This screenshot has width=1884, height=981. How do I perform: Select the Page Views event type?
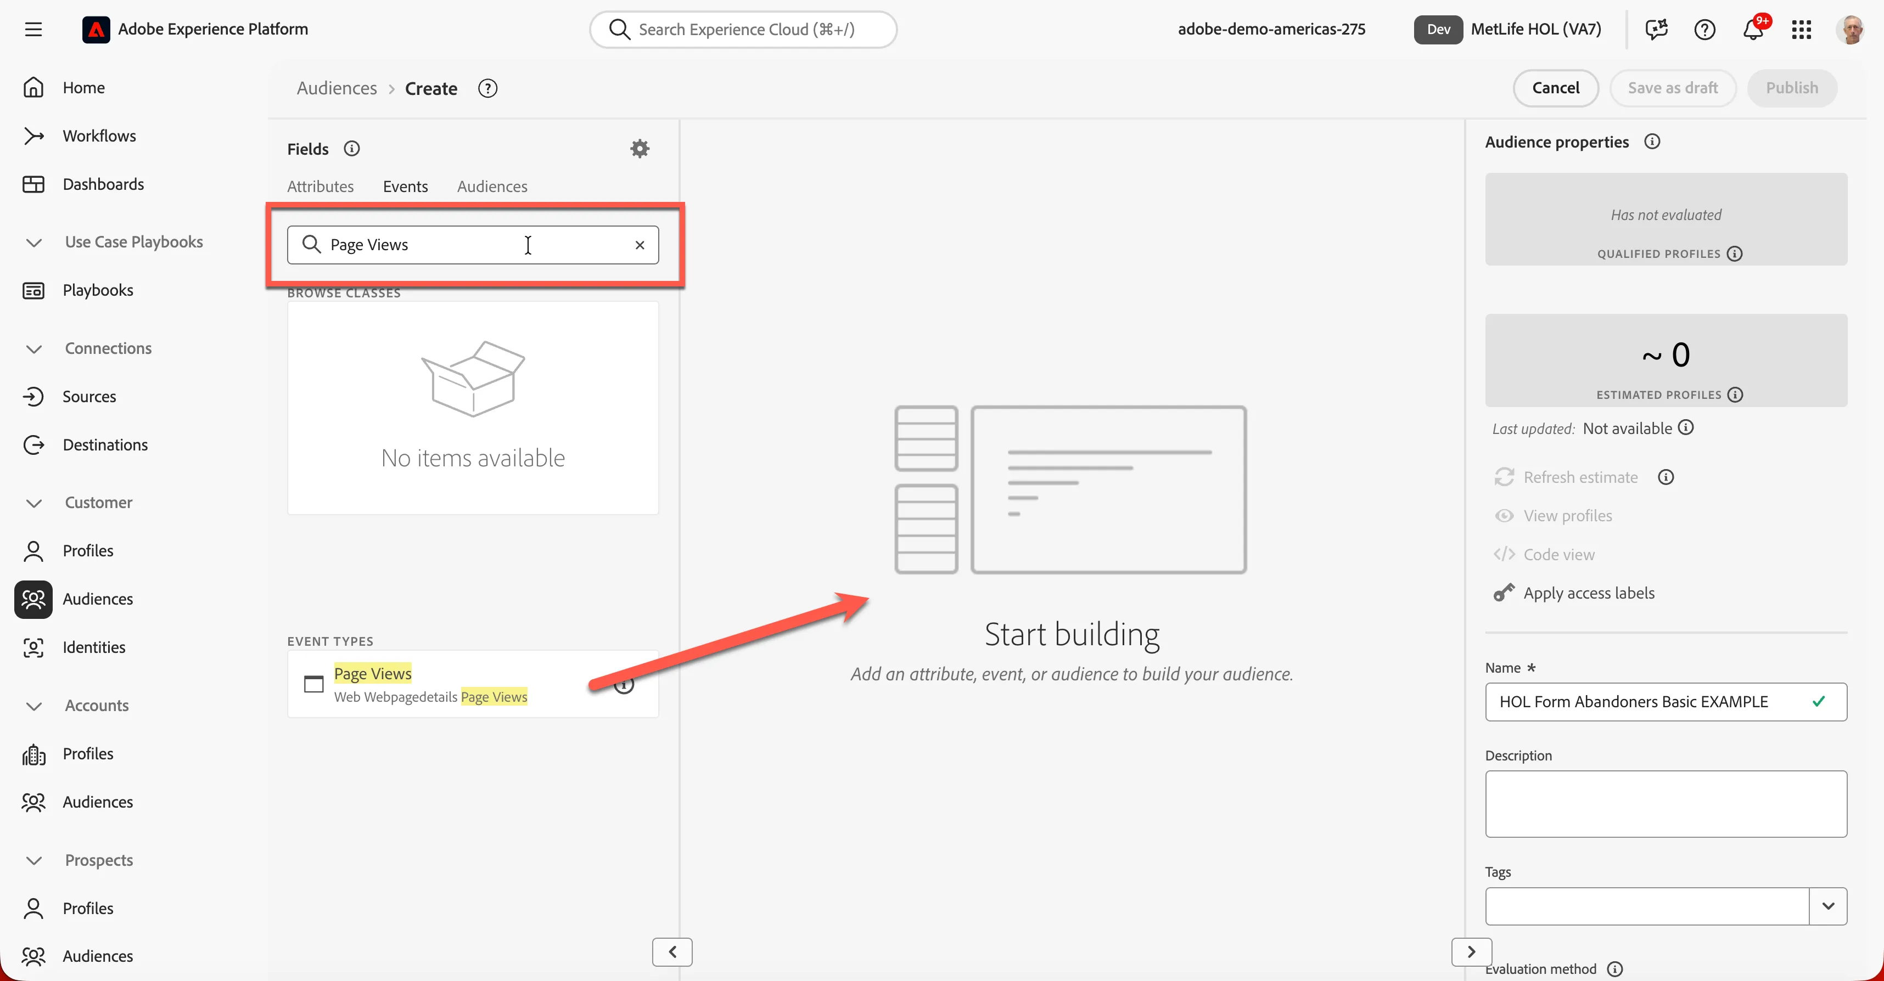473,684
